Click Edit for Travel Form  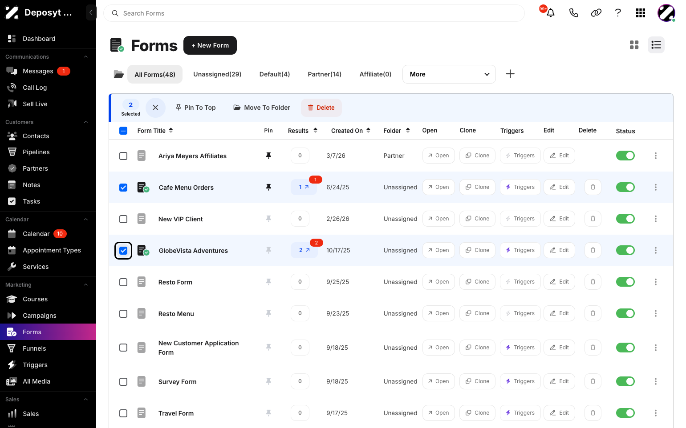click(x=559, y=413)
